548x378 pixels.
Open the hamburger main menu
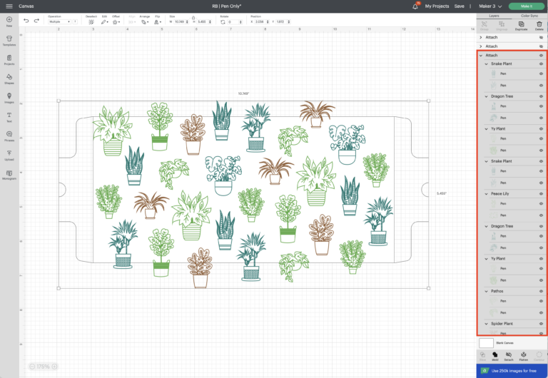coord(9,6)
